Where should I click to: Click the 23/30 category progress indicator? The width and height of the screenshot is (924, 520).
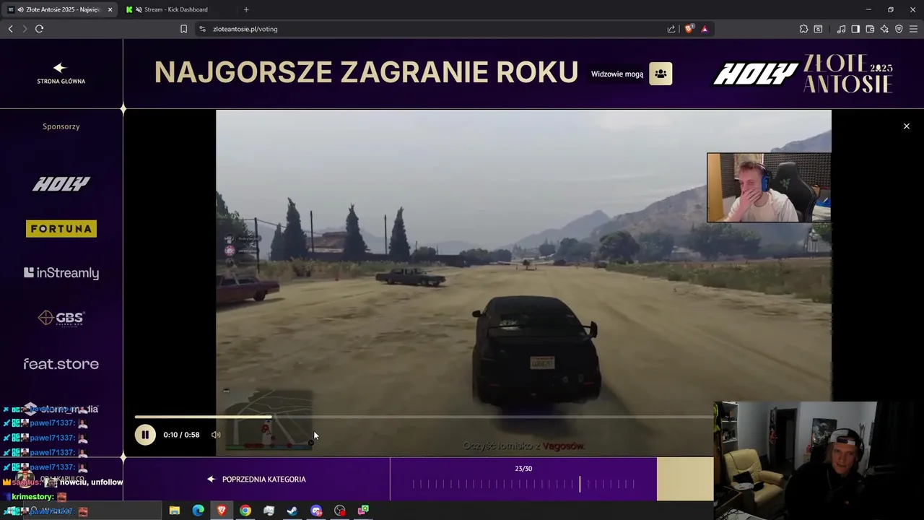tap(523, 469)
